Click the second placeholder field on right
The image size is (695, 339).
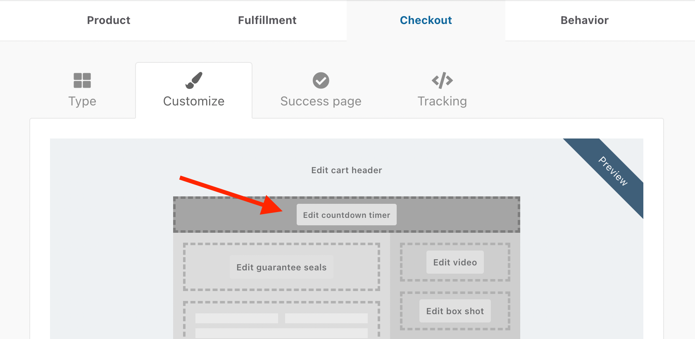tap(326, 318)
